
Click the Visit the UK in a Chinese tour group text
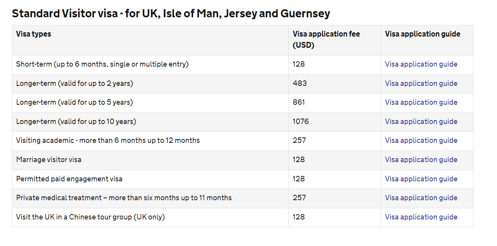pos(90,217)
